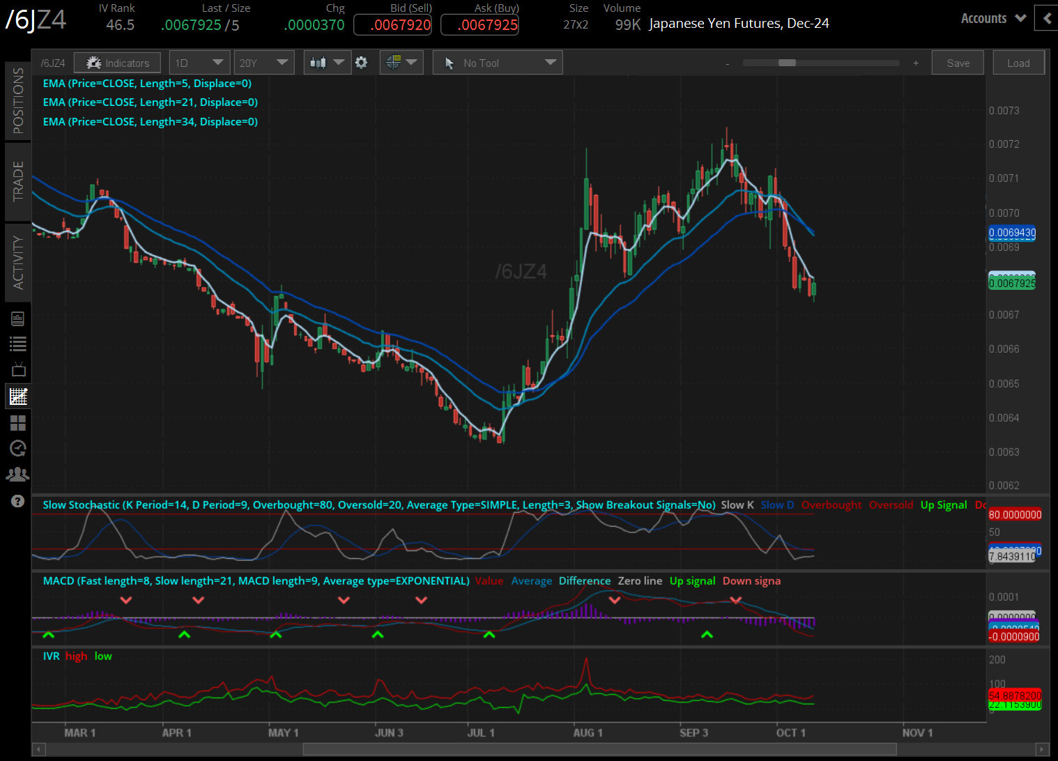This screenshot has width=1058, height=761.
Task: Expand the 1D aggregation period dropdown
Action: pyautogui.click(x=199, y=63)
